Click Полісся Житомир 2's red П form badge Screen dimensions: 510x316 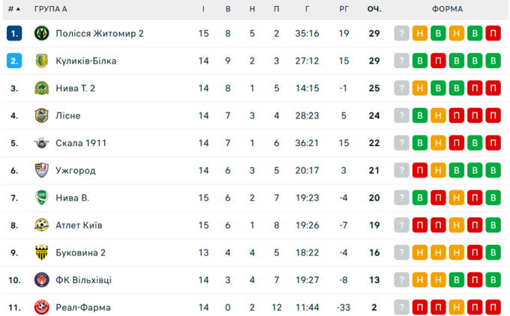point(493,34)
